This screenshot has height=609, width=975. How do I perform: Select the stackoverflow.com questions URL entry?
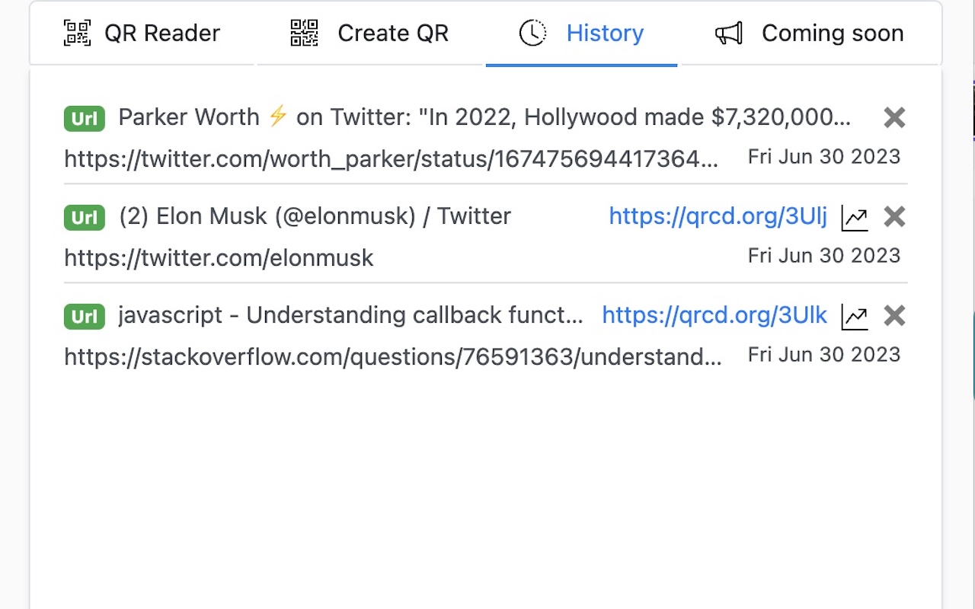coord(393,357)
